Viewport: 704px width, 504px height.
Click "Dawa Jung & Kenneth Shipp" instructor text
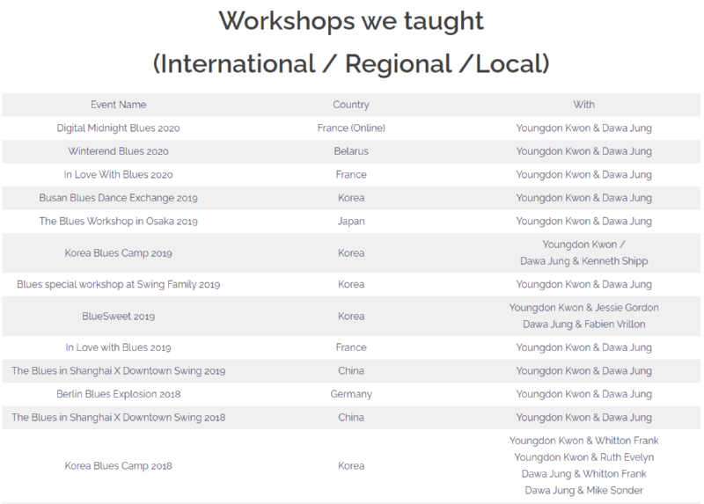point(583,261)
